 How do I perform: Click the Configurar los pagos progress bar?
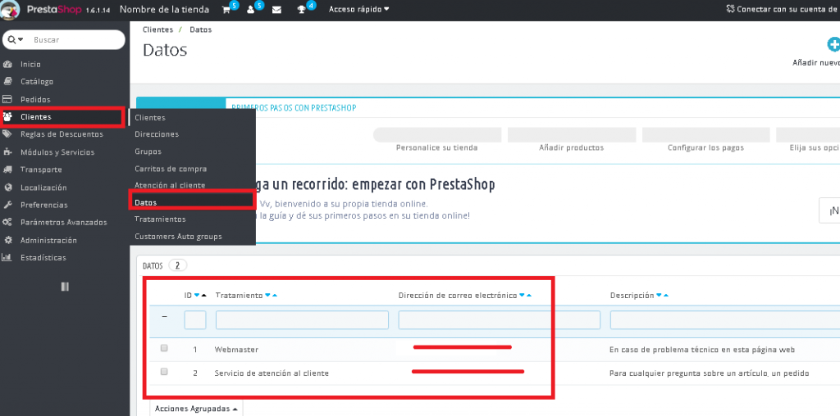click(x=706, y=135)
